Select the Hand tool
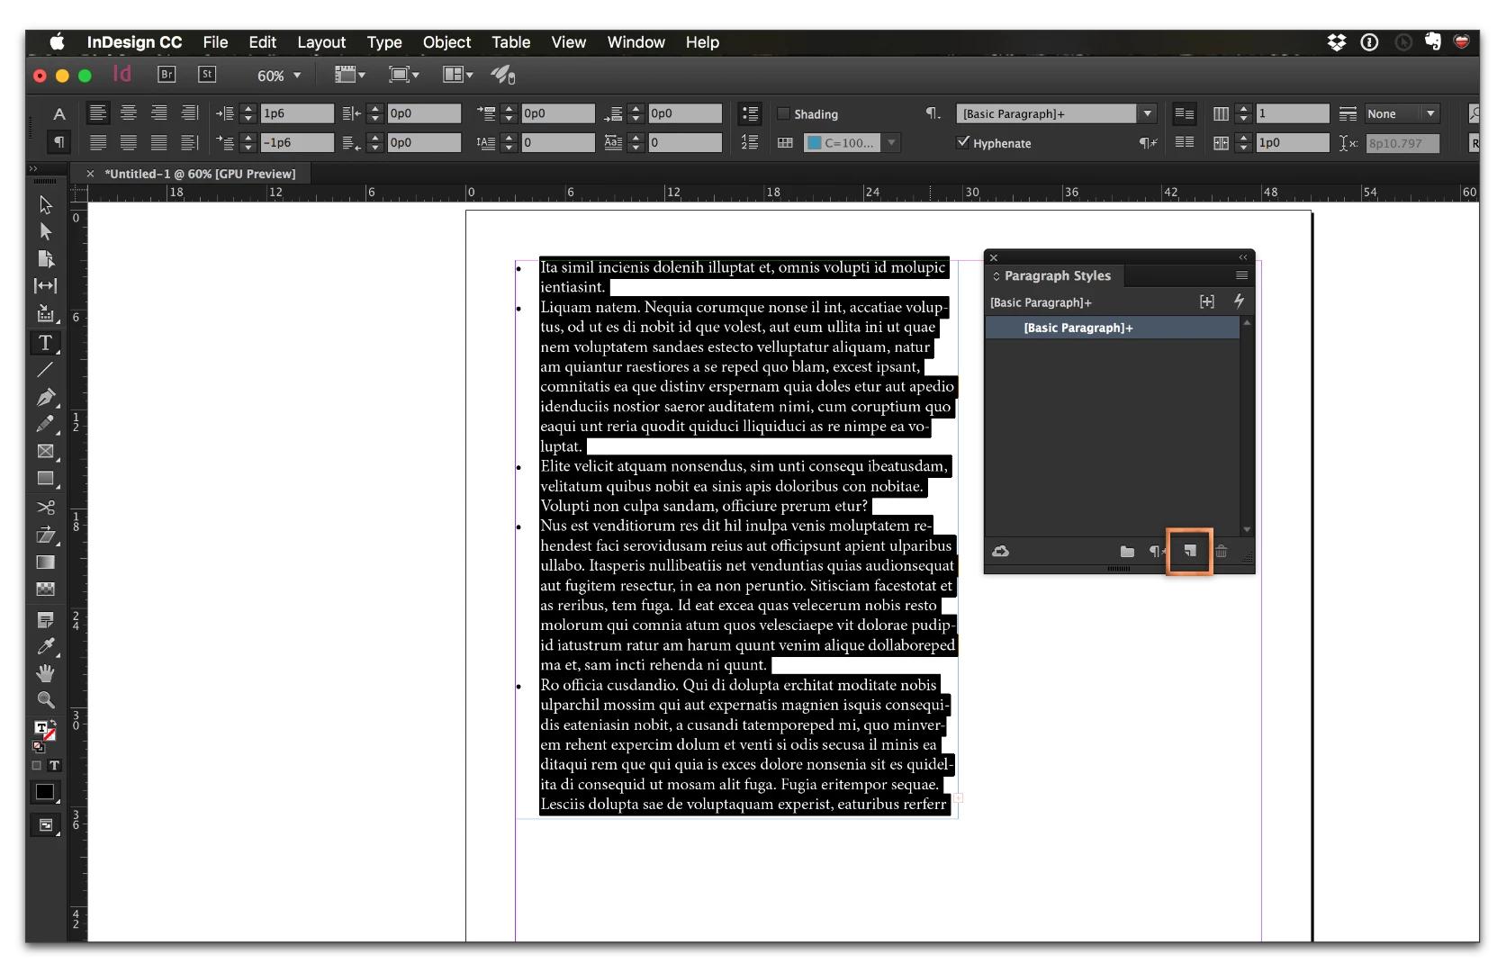Screen dimensions: 1506x972 pos(45,673)
